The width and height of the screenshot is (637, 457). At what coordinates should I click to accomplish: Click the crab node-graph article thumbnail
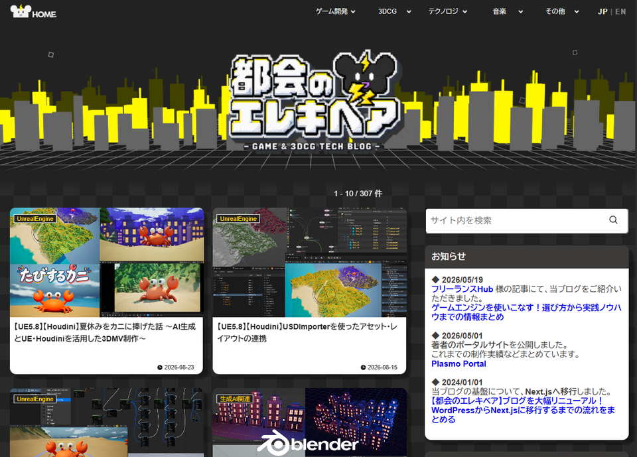[x=107, y=423]
